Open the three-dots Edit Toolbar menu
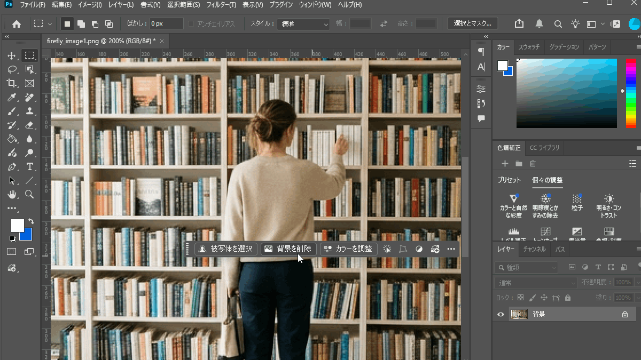The width and height of the screenshot is (641, 360). (x=11, y=208)
